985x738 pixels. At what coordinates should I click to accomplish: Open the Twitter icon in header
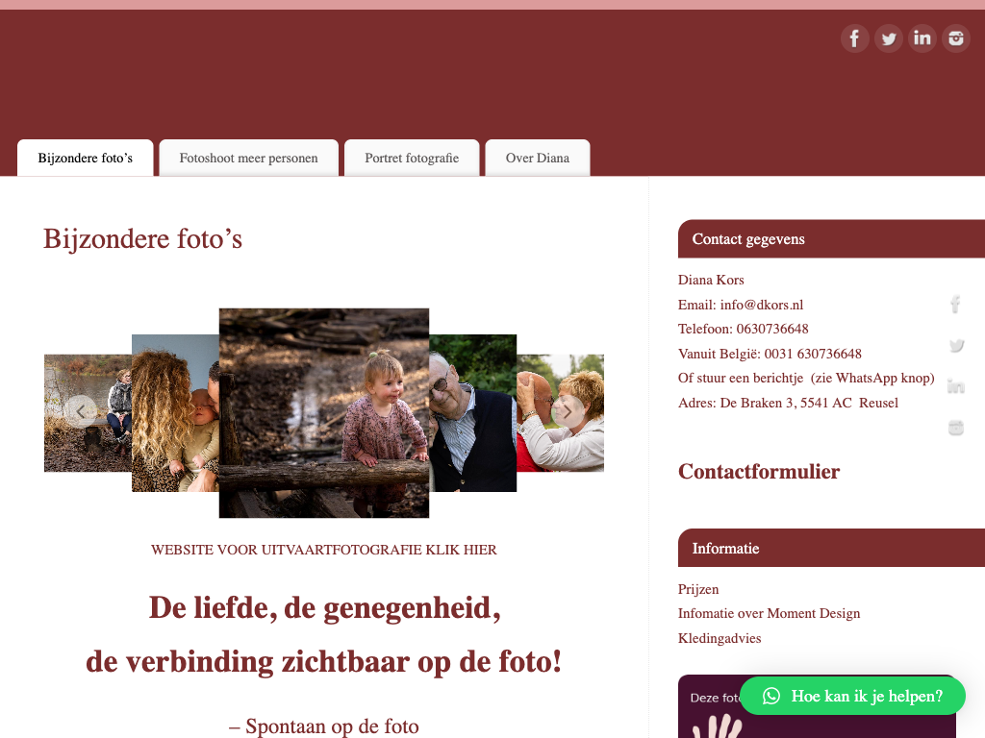(x=889, y=38)
